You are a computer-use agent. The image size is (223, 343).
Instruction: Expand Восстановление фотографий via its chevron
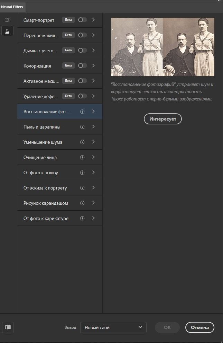click(93, 111)
